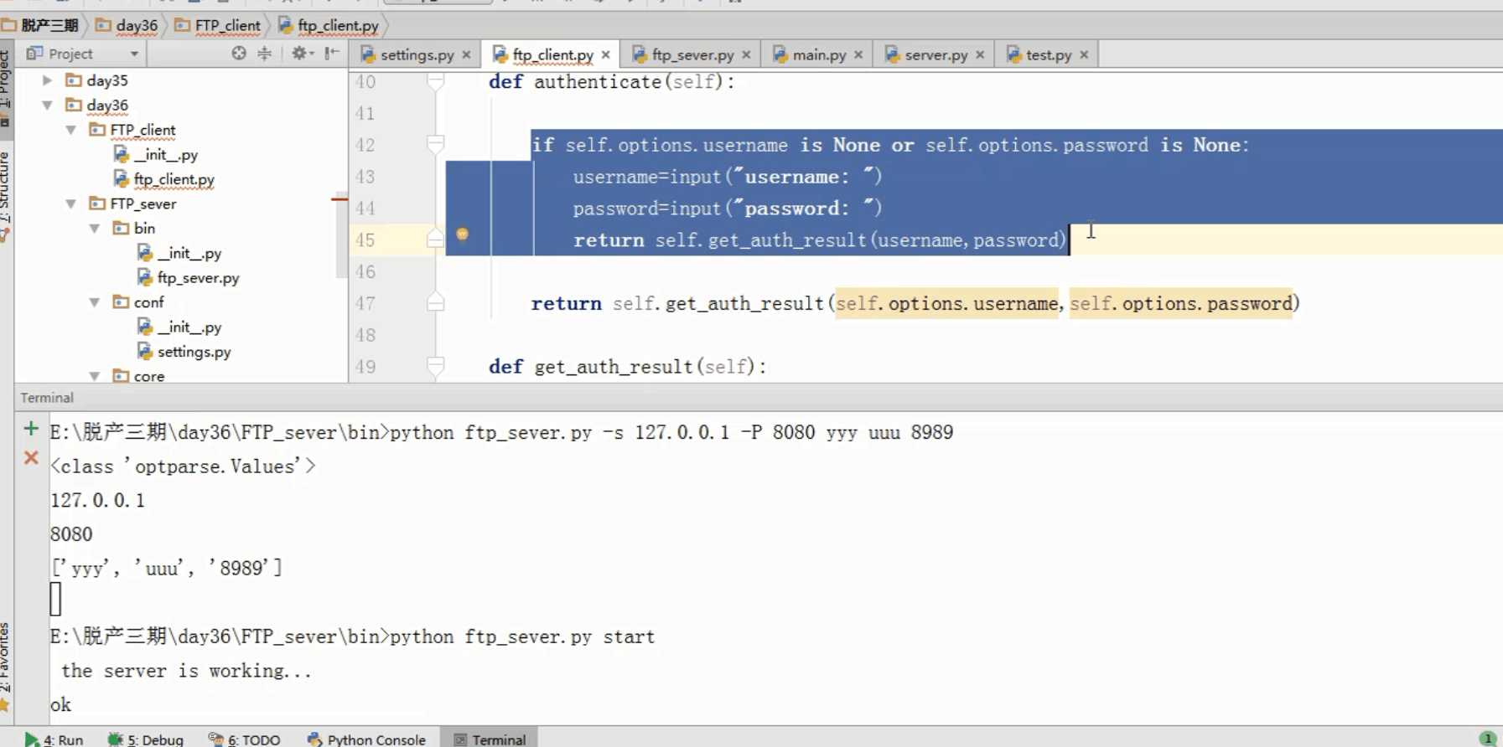Click line number 46 in the gutter
Image resolution: width=1503 pixels, height=747 pixels.
365,272
